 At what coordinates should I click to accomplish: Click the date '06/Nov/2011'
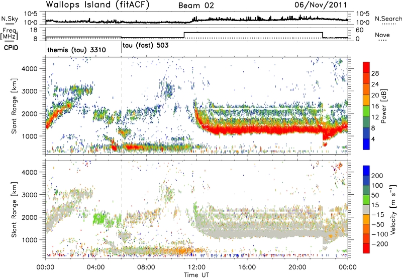tap(321, 5)
